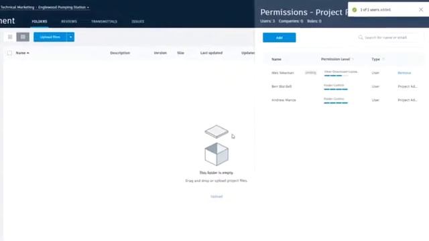This screenshot has width=429, height=241.
Task: Click the Upload link in empty folder
Action: (217, 196)
